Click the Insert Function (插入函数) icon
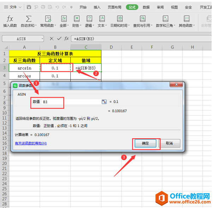213x208 pixels. 10,21
